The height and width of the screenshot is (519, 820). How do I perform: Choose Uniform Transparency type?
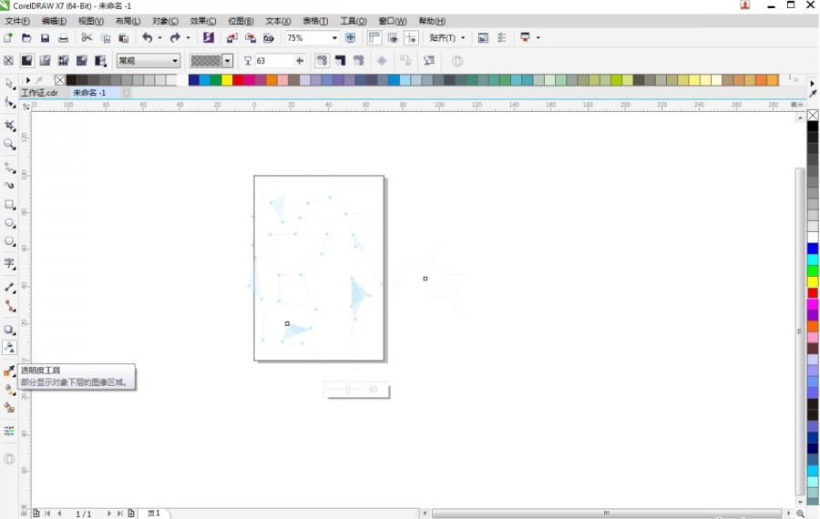[26, 61]
